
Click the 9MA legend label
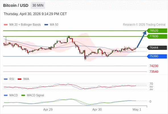click(26, 79)
